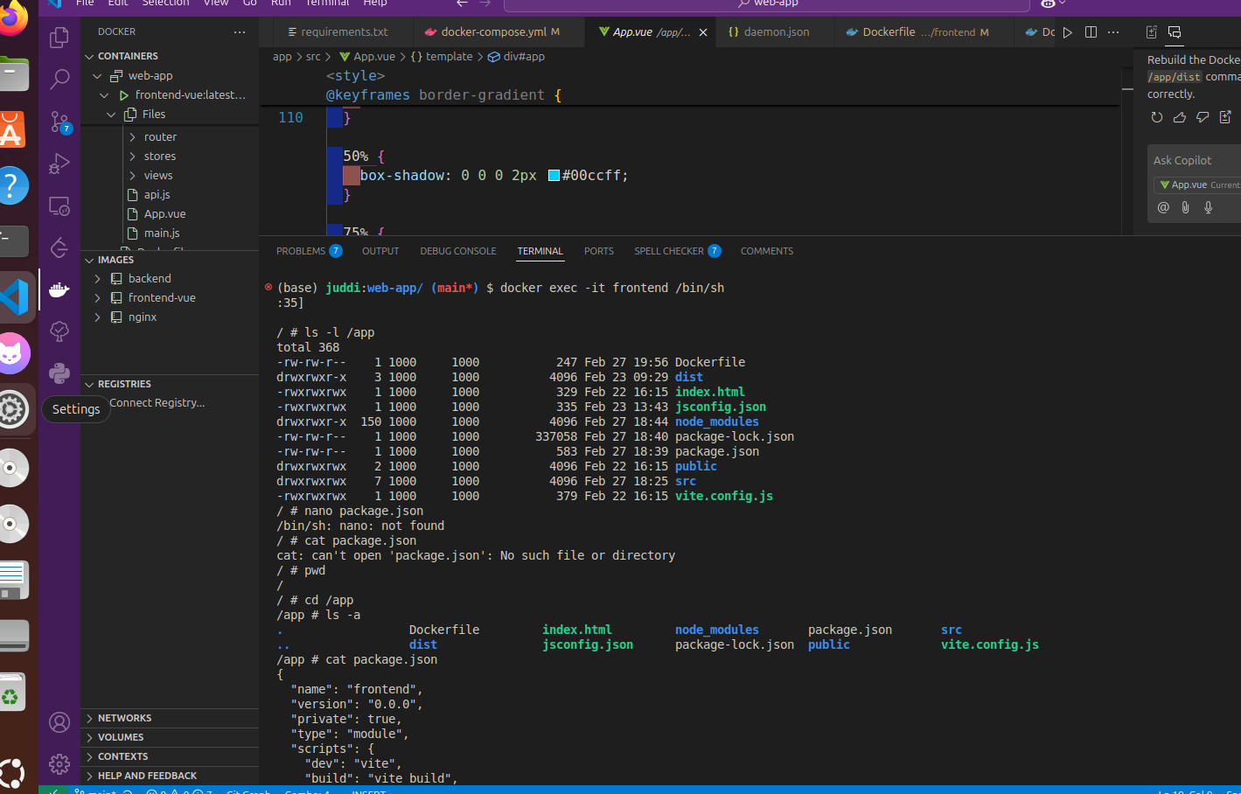1241x794 pixels.
Task: Open the PORTS panel tab
Action: (599, 251)
